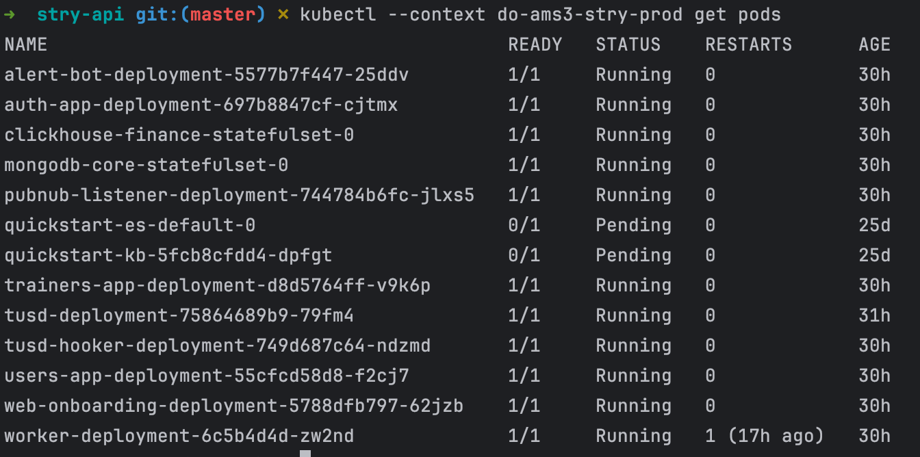Click the 0/1 ready value for quickstart-es-default-0
Screen dimensions: 920x457
point(524,225)
